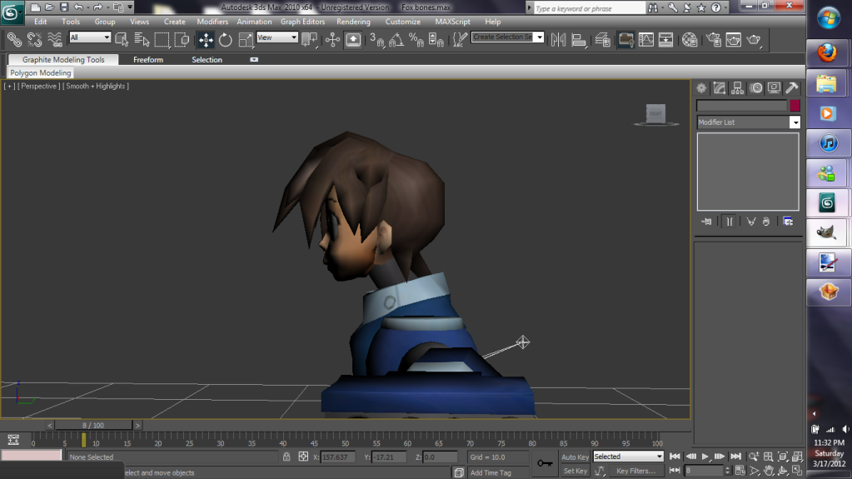Switch to the Selection ribbon tab
Image resolution: width=852 pixels, height=479 pixels.
(207, 60)
